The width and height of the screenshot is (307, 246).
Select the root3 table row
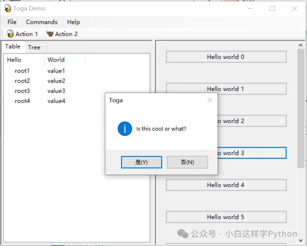click(x=22, y=91)
